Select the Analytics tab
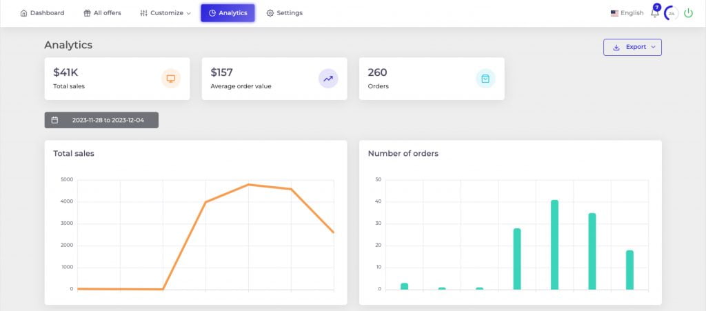706x311 pixels. 228,13
